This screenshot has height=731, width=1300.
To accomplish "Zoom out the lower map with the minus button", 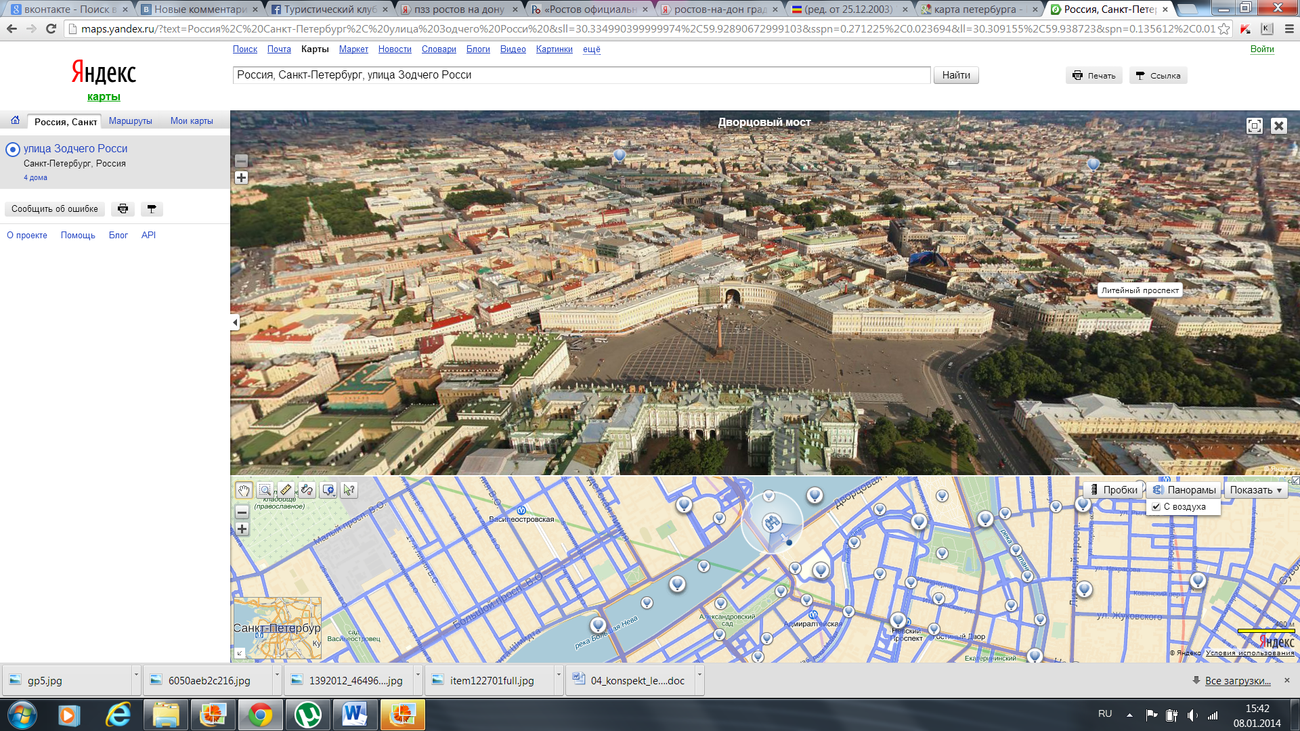I will tap(242, 512).
